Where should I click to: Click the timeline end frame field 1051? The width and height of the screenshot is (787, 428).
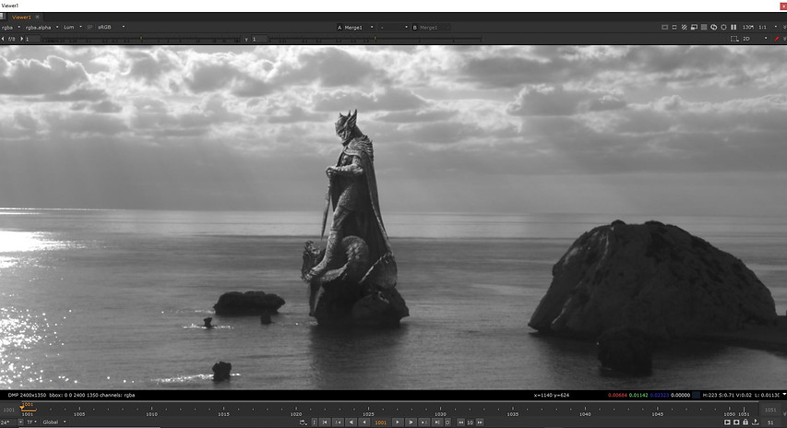770,410
